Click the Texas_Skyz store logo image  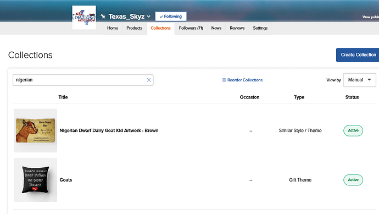tap(84, 18)
